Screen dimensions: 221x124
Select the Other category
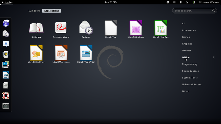[x=185, y=91]
